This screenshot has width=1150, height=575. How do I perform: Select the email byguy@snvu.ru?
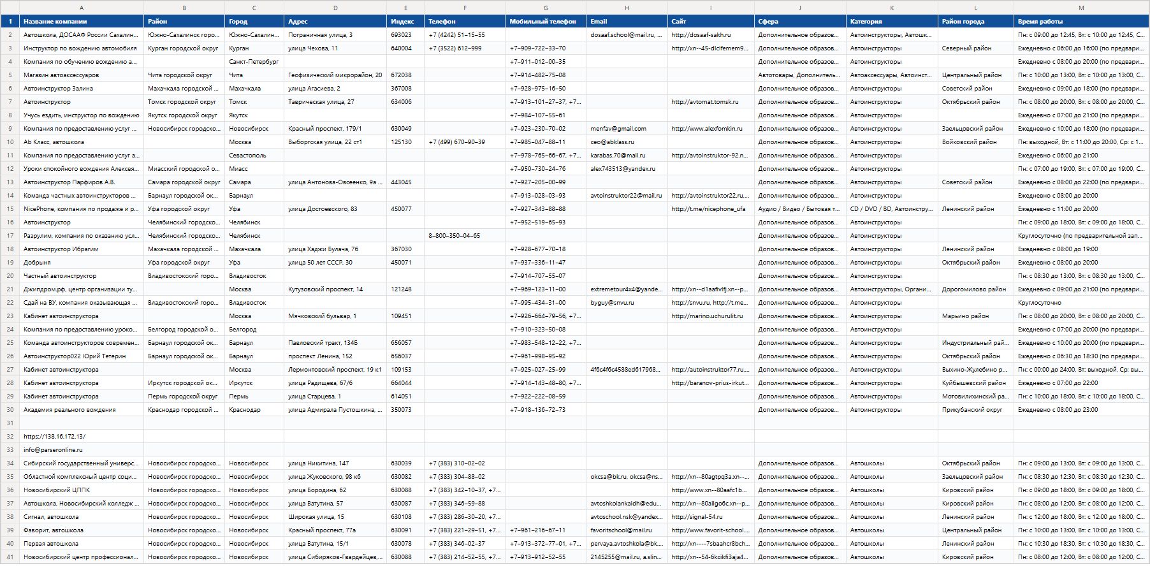pyautogui.click(x=627, y=303)
